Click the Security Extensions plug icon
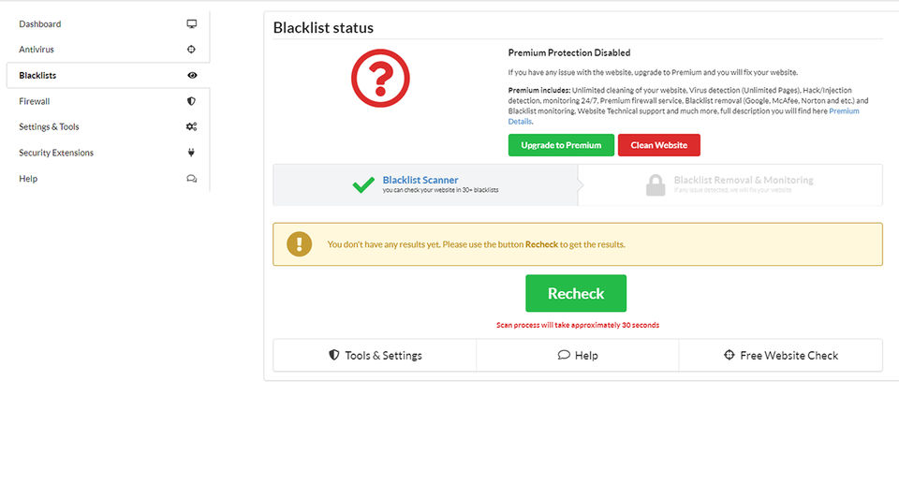 tap(192, 153)
